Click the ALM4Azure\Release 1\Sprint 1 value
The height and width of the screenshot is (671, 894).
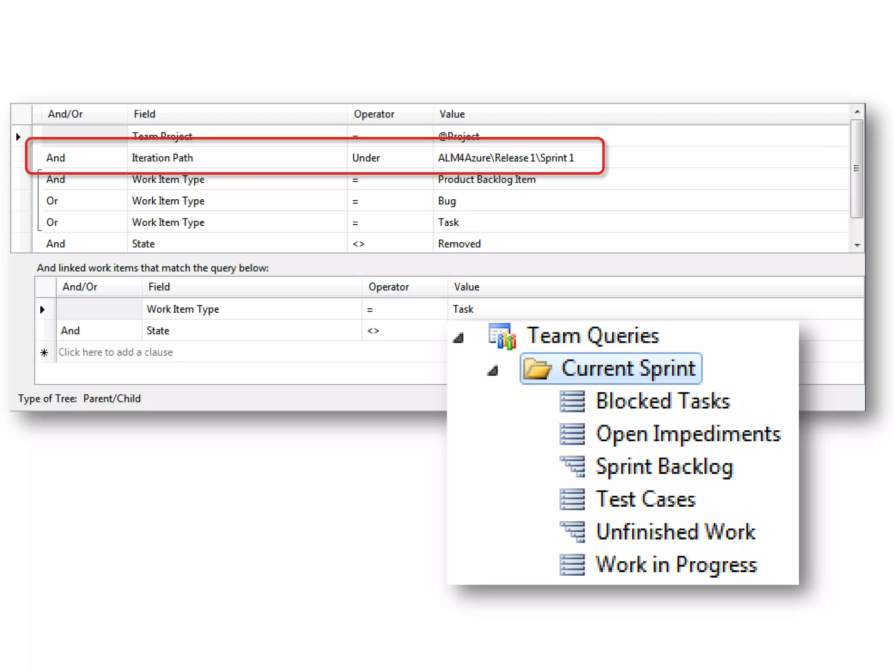click(x=505, y=158)
